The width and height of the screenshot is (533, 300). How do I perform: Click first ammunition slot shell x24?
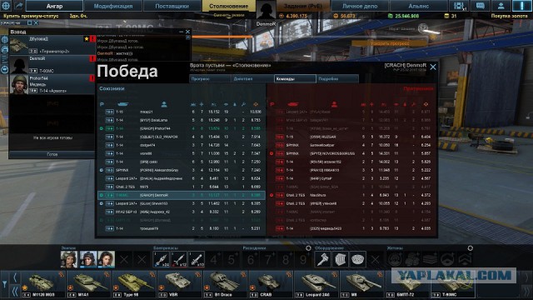(161, 259)
